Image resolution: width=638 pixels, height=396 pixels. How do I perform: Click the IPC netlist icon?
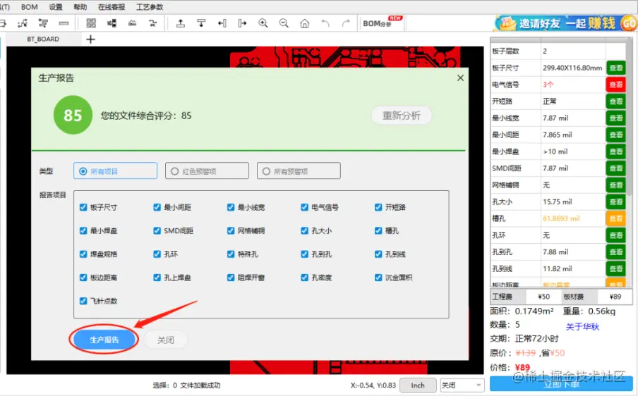[x=152, y=23]
